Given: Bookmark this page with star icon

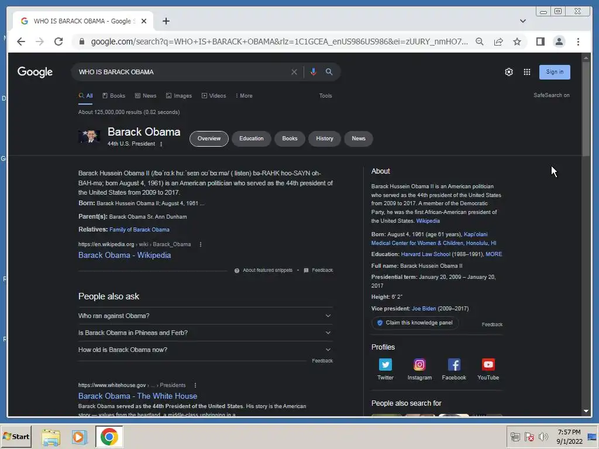Looking at the screenshot, I should (x=517, y=42).
